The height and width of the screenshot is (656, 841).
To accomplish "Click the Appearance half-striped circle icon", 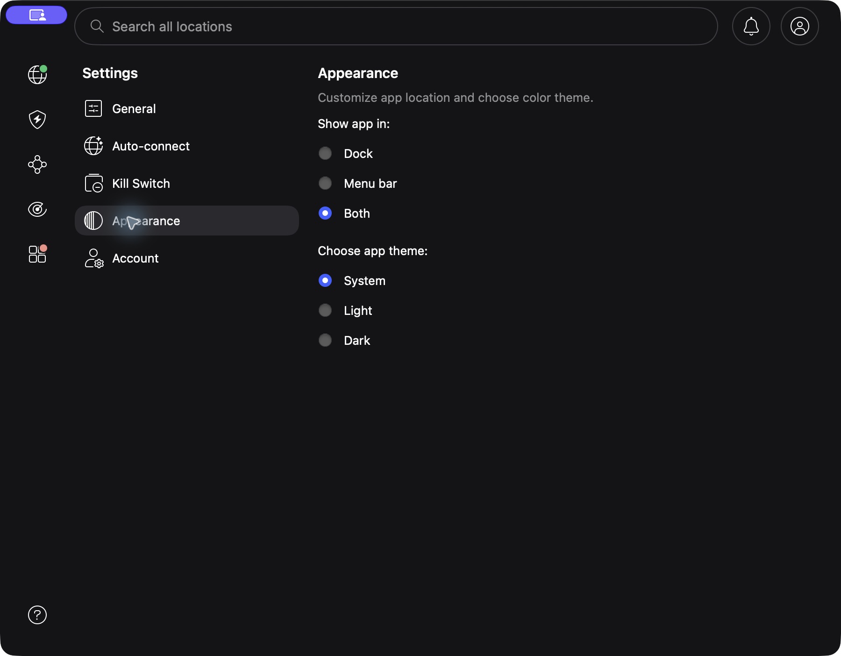I will coord(93,221).
